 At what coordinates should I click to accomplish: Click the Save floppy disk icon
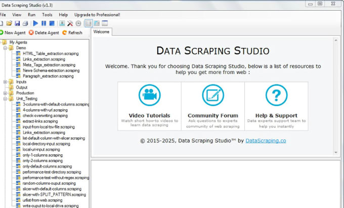17,23
